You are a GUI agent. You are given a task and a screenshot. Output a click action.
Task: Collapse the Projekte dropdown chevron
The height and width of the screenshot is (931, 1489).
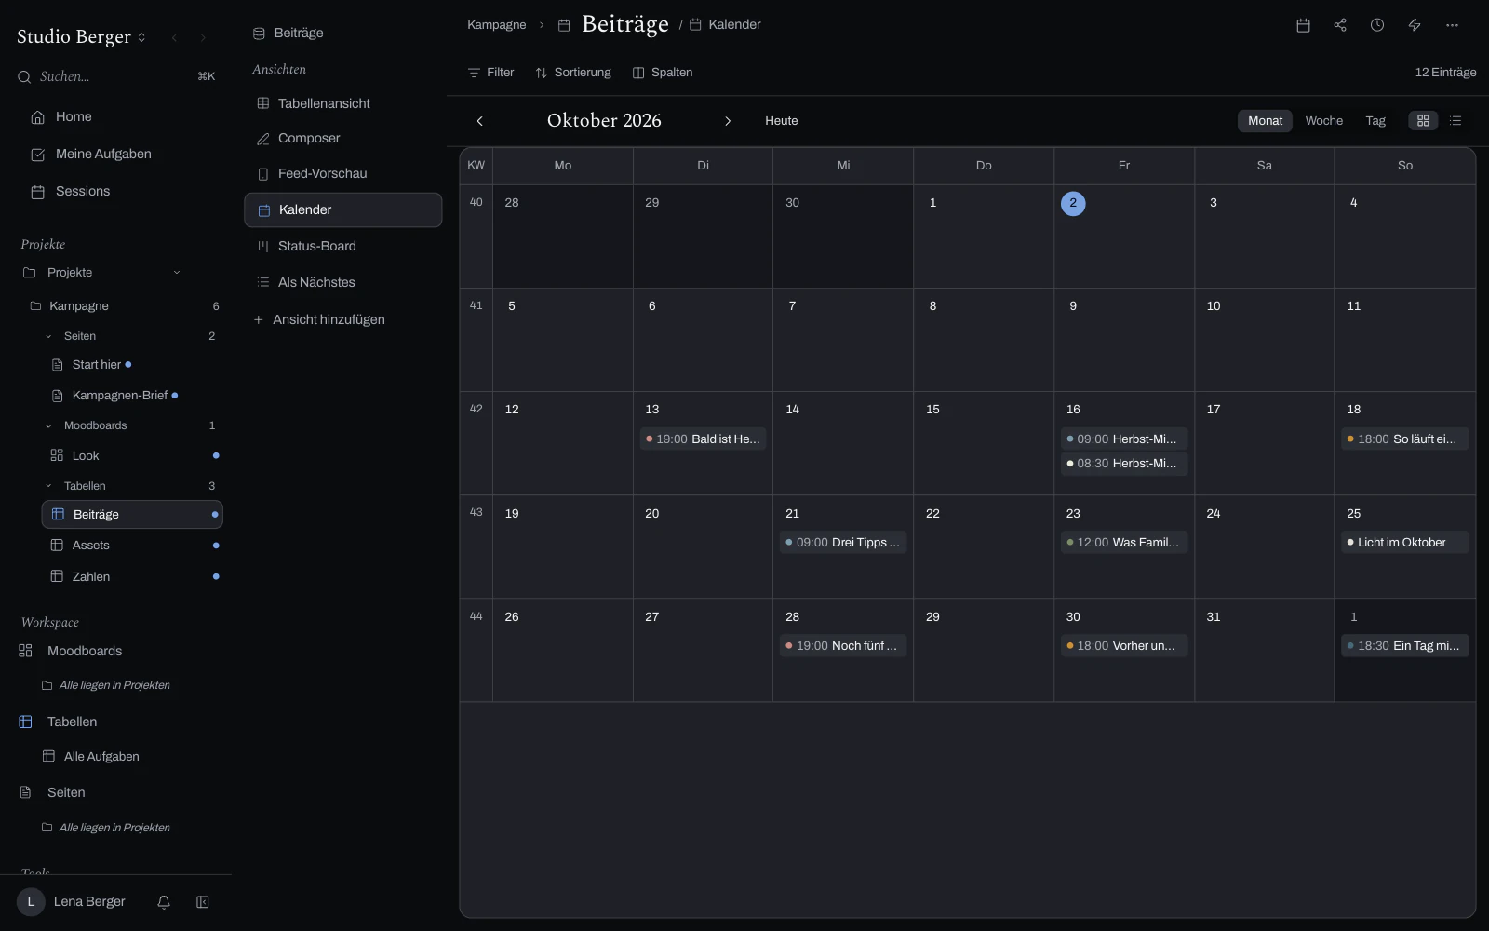(177, 273)
